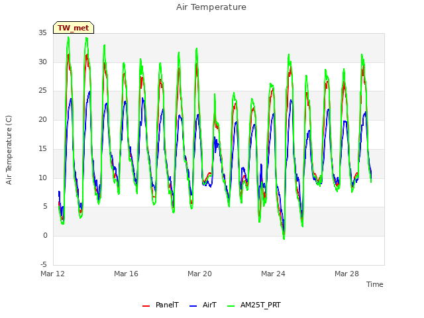424x318 pixels.
Task: Click the -5 y-axis tick label
Action: [44, 264]
